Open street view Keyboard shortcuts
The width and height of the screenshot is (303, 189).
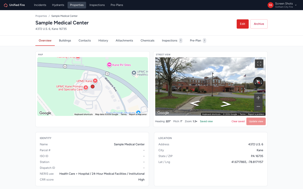211,114
